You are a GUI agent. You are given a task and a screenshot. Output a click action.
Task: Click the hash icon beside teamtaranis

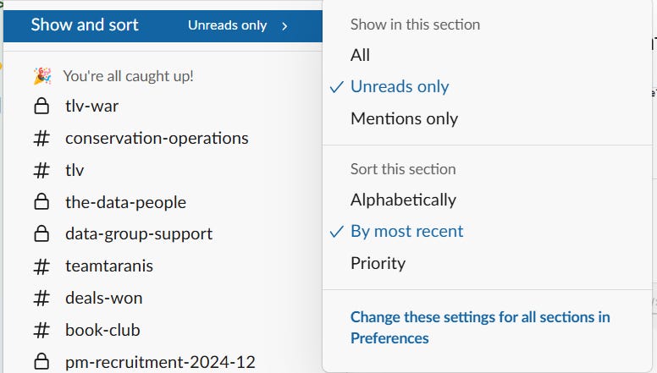[x=41, y=266]
